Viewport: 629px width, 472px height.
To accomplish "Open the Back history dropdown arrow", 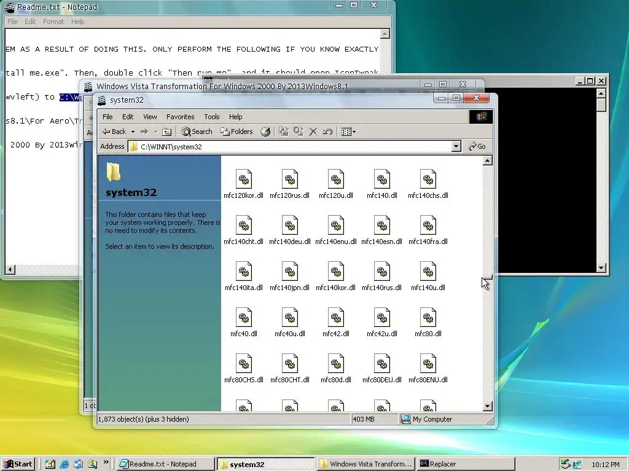I will point(133,132).
